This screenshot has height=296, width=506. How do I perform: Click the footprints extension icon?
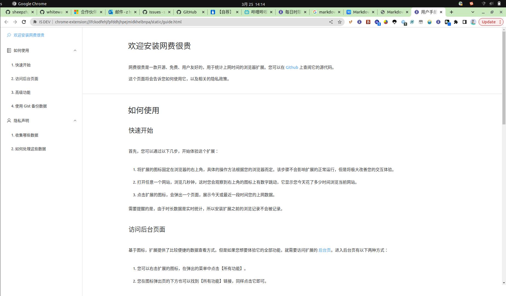pyautogui.click(x=351, y=22)
